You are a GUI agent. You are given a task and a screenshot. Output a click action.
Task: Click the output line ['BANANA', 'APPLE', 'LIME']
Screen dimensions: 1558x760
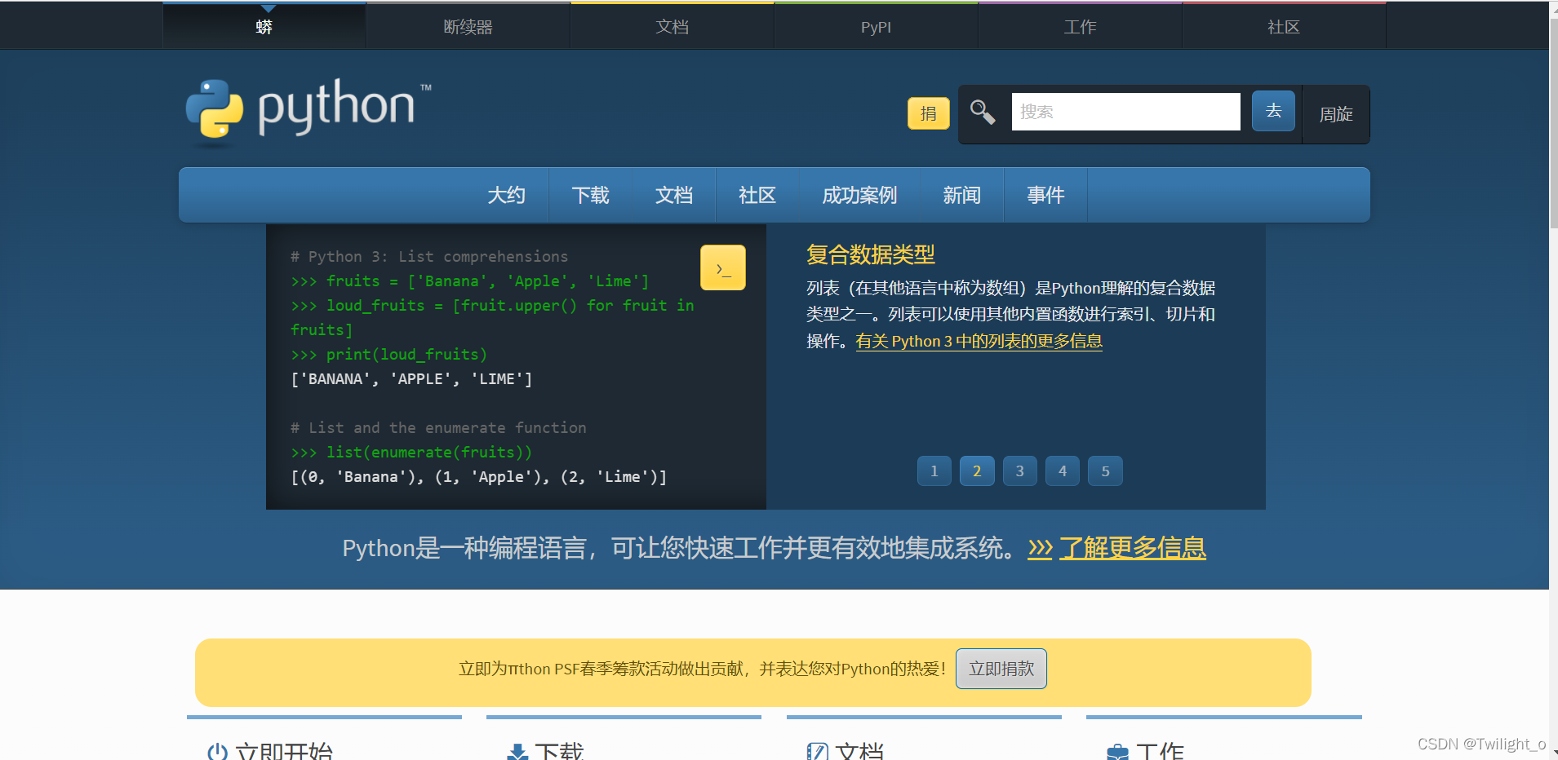click(411, 378)
